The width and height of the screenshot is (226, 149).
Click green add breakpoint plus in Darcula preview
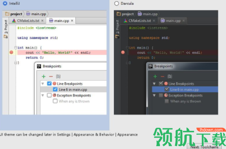pos(155,77)
